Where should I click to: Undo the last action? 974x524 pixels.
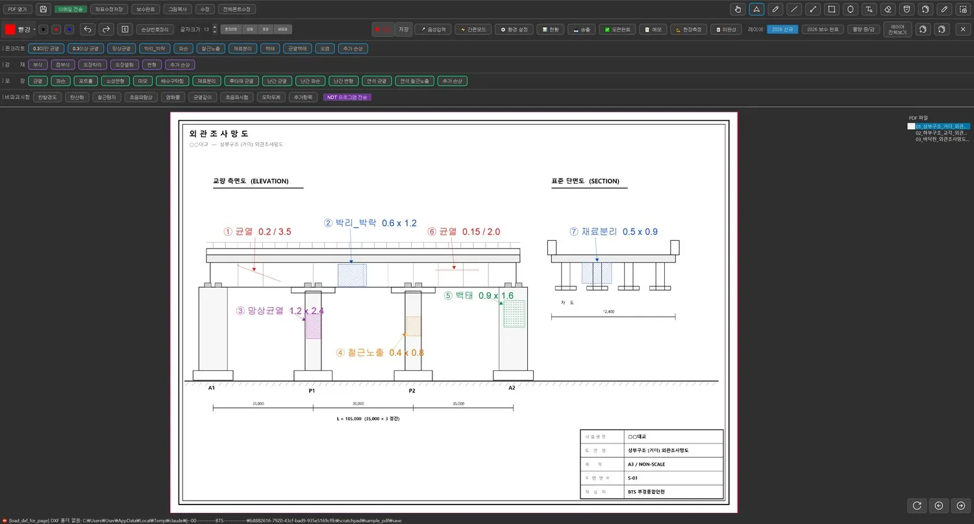(88, 29)
